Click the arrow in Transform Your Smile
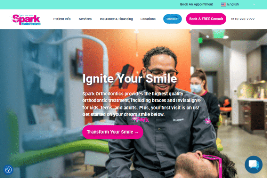 point(136,132)
